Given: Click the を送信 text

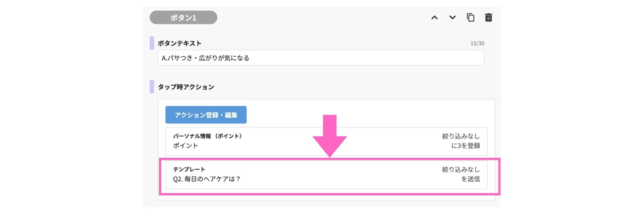Looking at the screenshot, I should pyautogui.click(x=471, y=179).
